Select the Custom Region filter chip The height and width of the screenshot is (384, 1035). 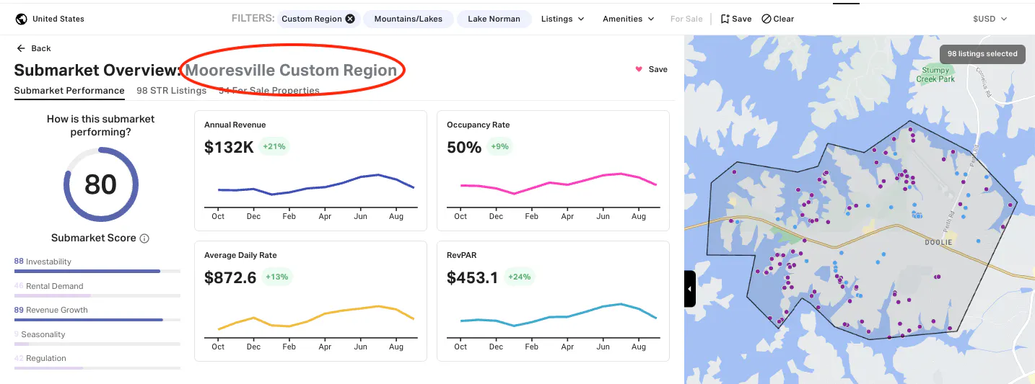[x=318, y=19]
